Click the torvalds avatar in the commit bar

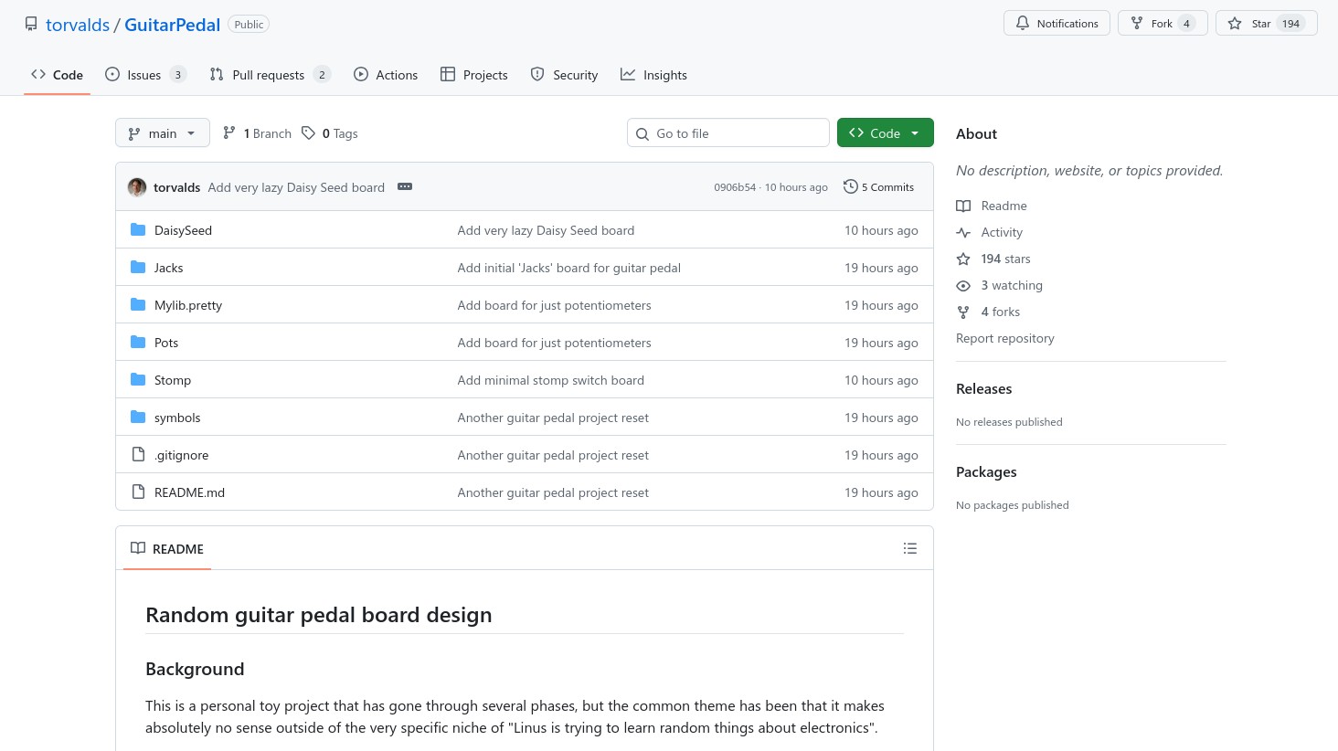(x=137, y=186)
